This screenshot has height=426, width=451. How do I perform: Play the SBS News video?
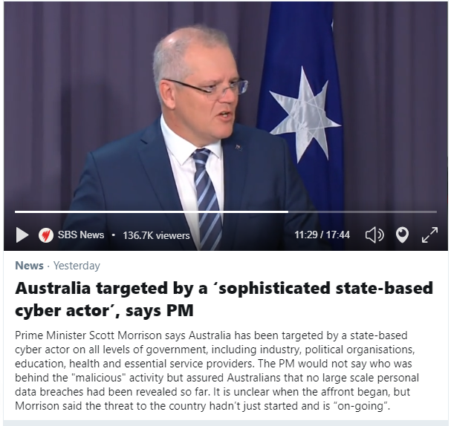point(22,235)
